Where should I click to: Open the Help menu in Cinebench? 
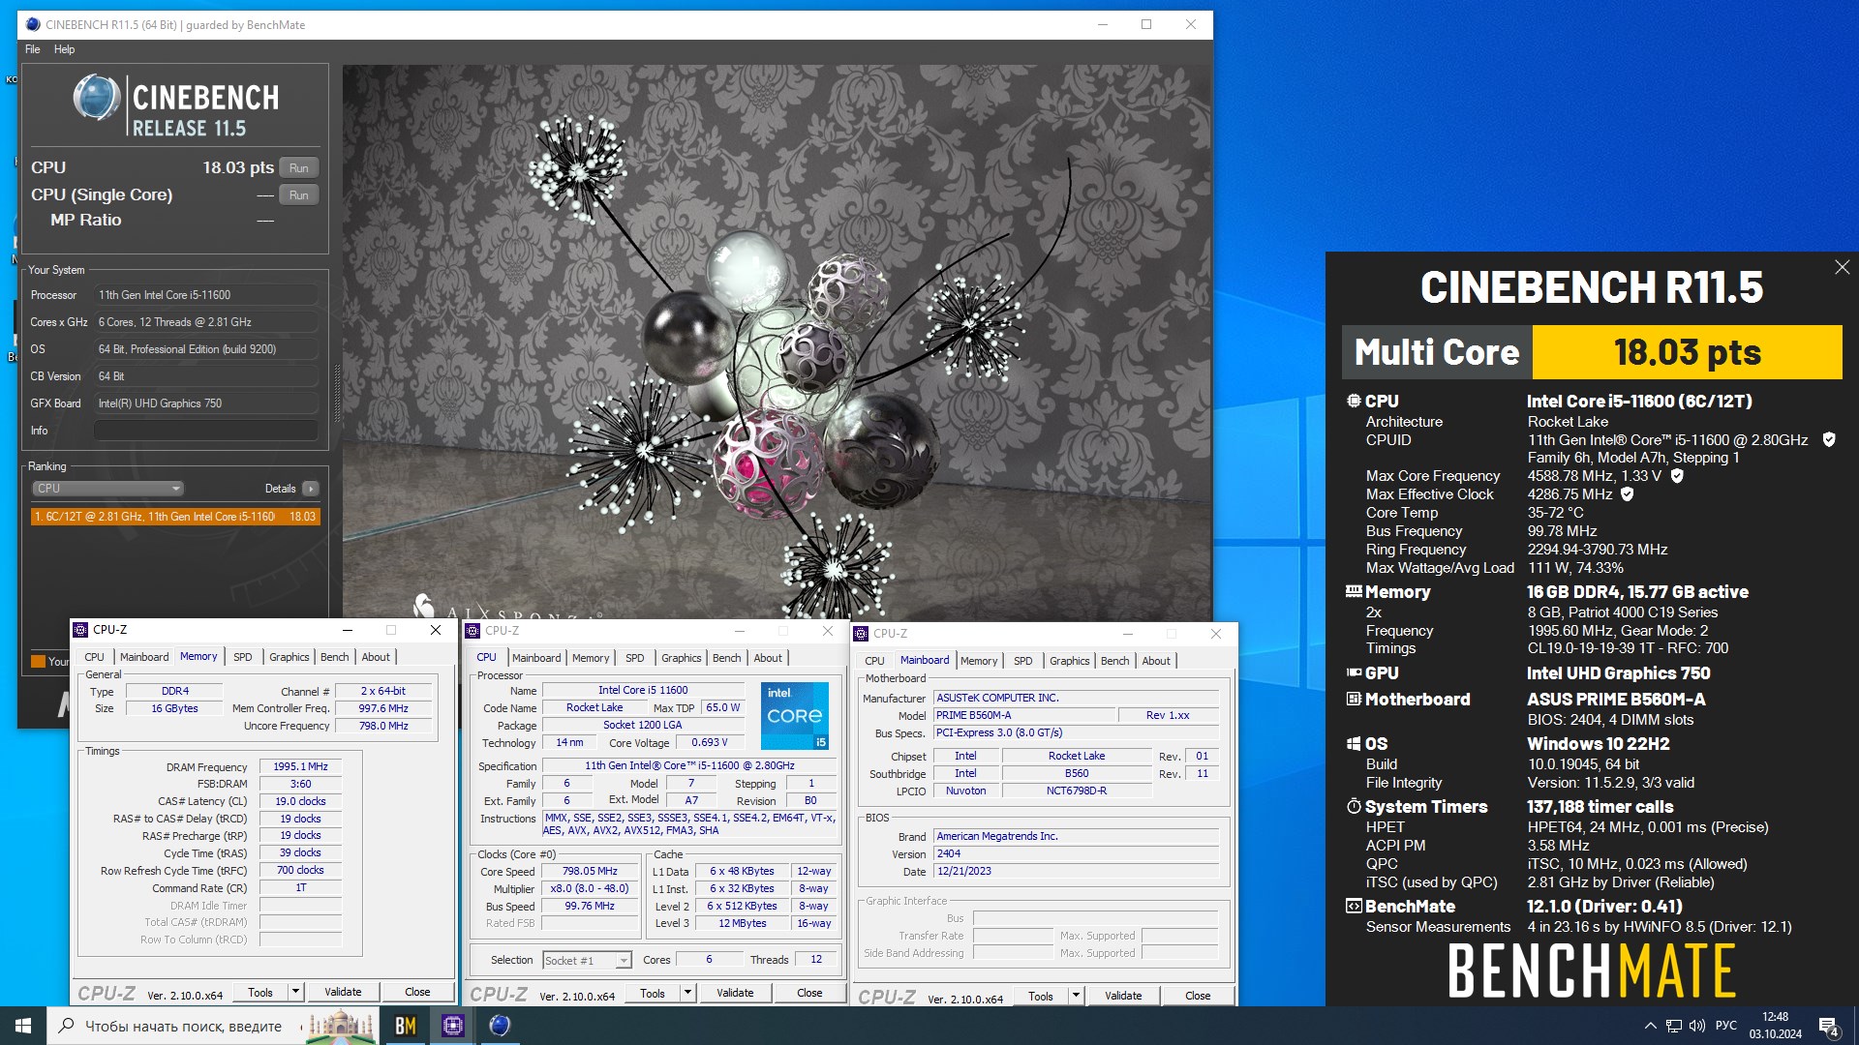[64, 49]
